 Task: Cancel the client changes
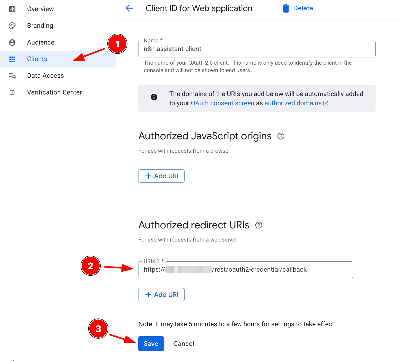[x=184, y=344]
